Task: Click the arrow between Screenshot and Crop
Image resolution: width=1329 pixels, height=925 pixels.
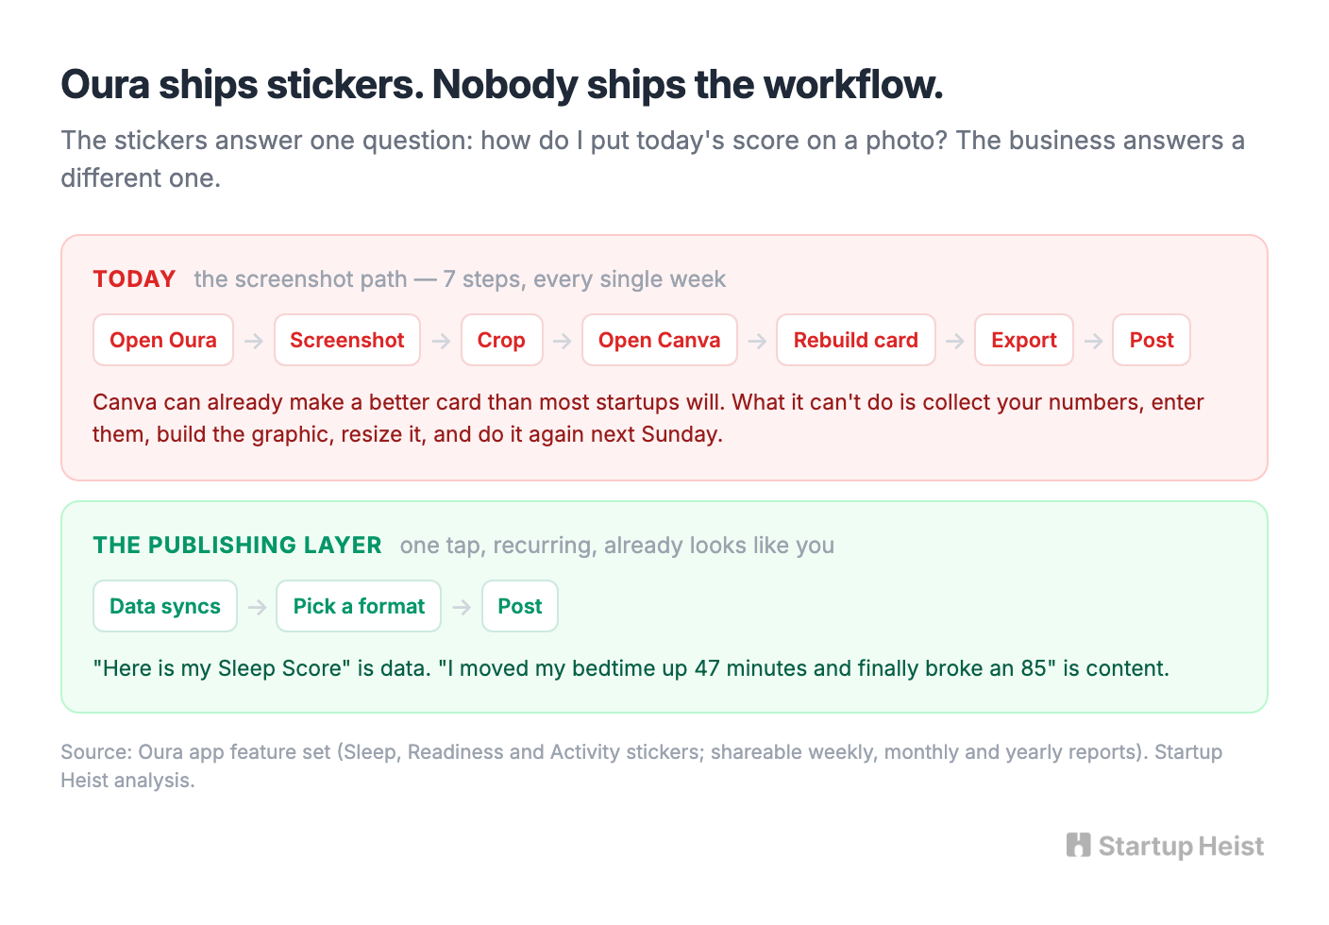Action: (441, 341)
